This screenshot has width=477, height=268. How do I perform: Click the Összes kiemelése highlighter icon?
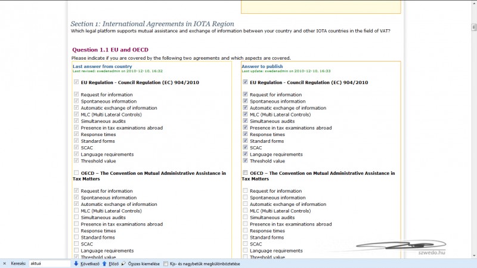tap(124, 263)
